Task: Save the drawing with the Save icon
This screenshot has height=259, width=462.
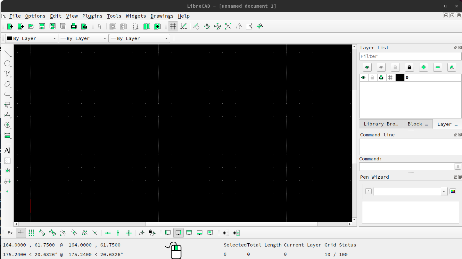Action: pos(42,26)
